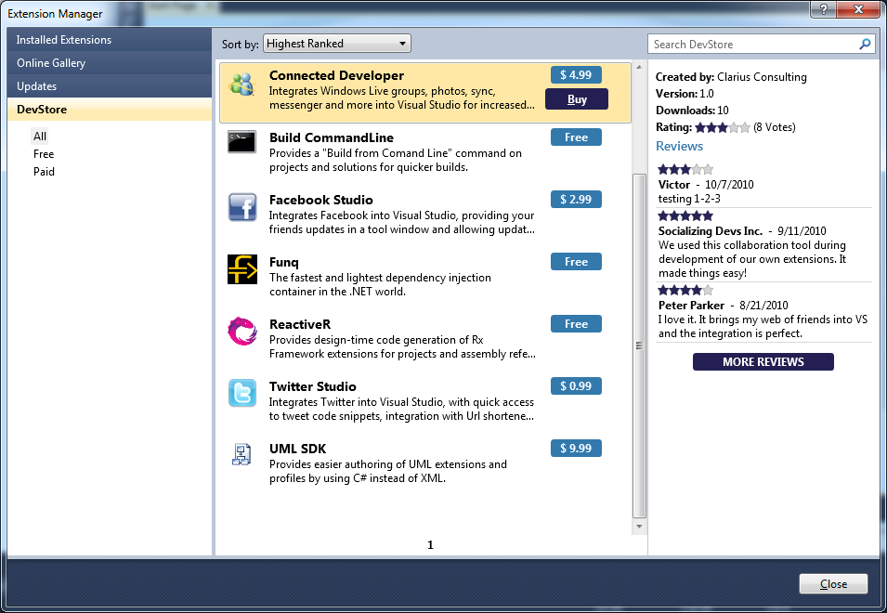Select the ReactiveR extension title
Viewport: 887px width, 613px height.
click(x=300, y=324)
